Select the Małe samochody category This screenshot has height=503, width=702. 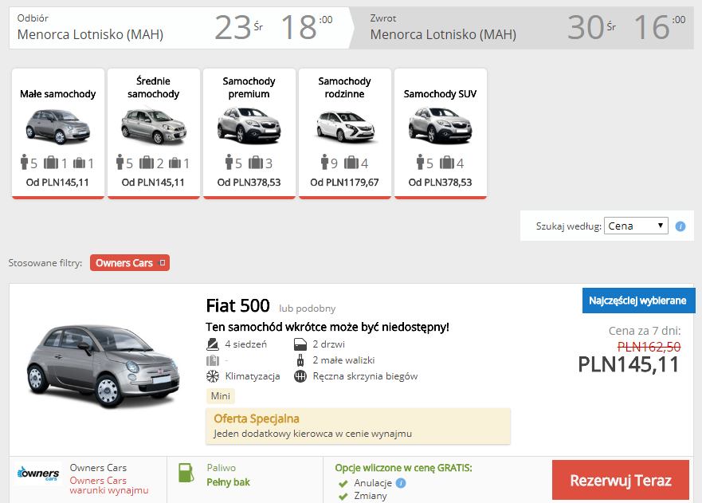pos(57,133)
